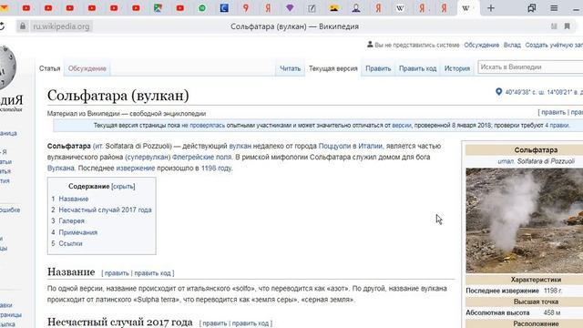Open Yandex tab next to purple diamond tab

[x=268, y=8]
